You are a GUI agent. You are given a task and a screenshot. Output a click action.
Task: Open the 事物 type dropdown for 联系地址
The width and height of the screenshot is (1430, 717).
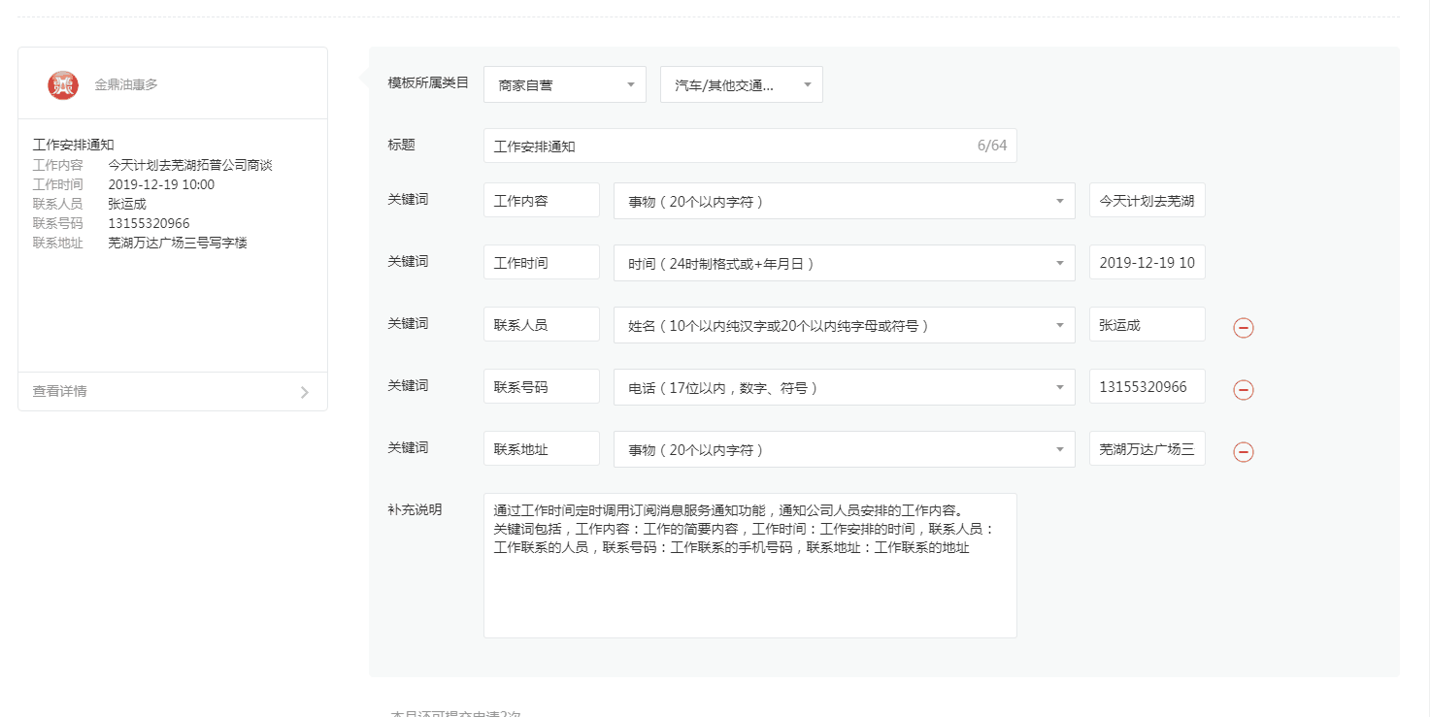tap(843, 448)
